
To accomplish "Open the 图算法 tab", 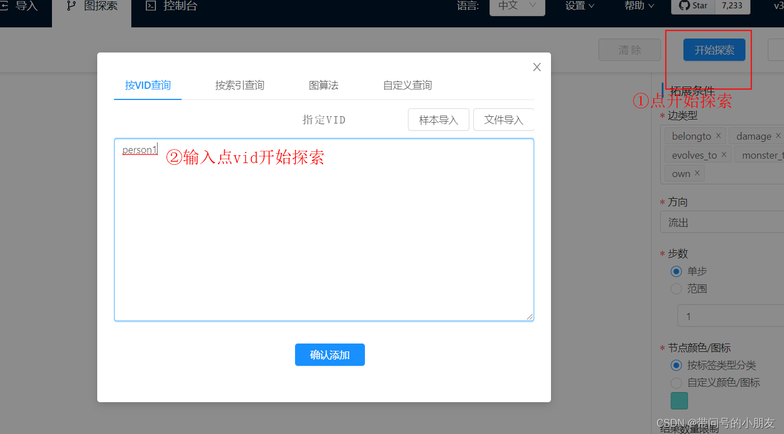I will tap(324, 85).
